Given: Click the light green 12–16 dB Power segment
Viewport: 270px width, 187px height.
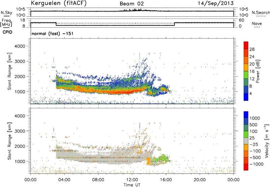Looking at the screenshot, I should pos(246,75).
